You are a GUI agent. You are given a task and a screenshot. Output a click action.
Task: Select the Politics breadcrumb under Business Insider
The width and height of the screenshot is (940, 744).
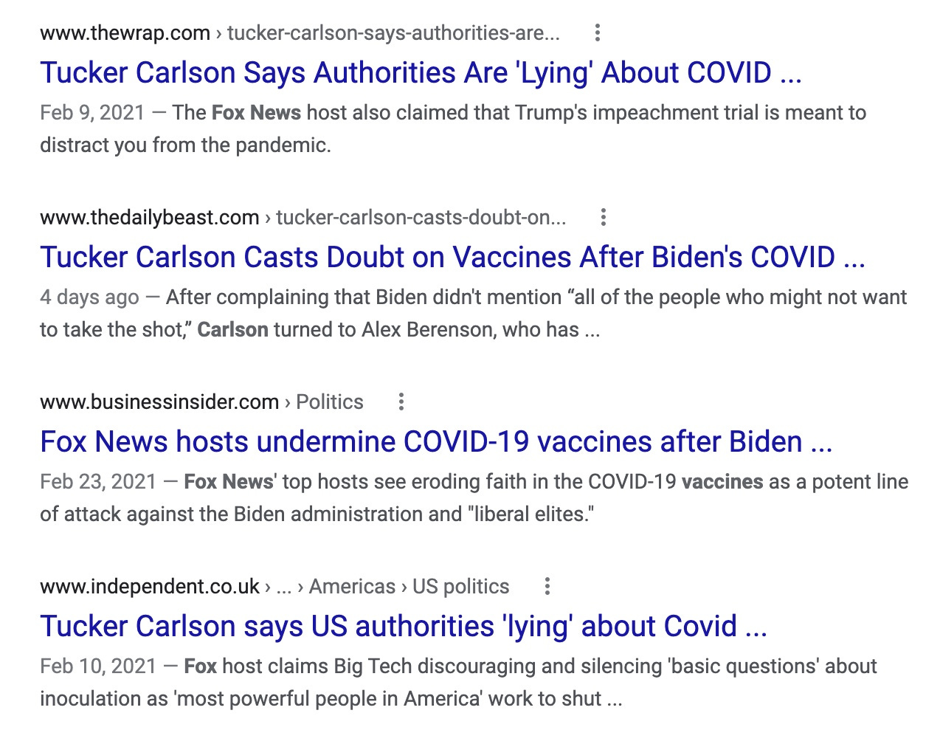click(330, 402)
